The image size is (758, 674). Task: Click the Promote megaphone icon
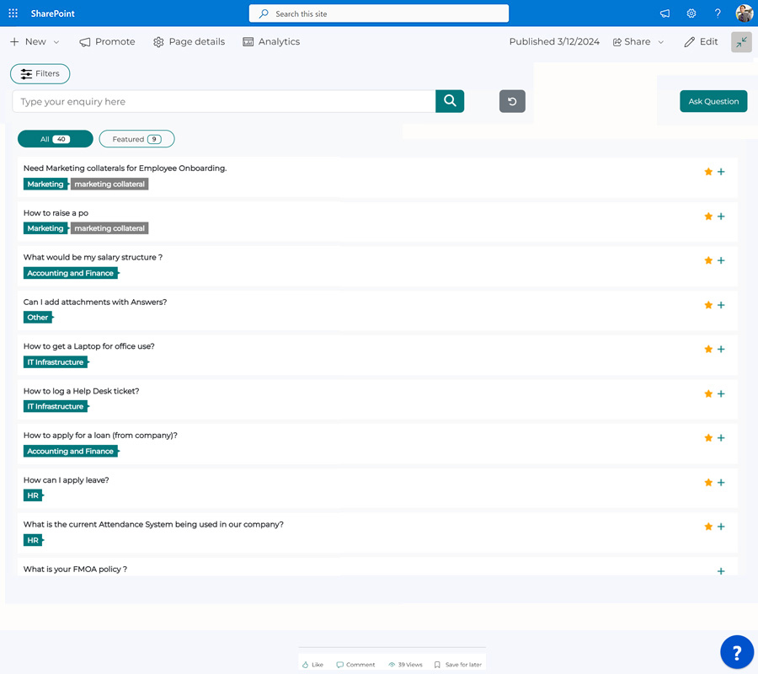(x=84, y=41)
